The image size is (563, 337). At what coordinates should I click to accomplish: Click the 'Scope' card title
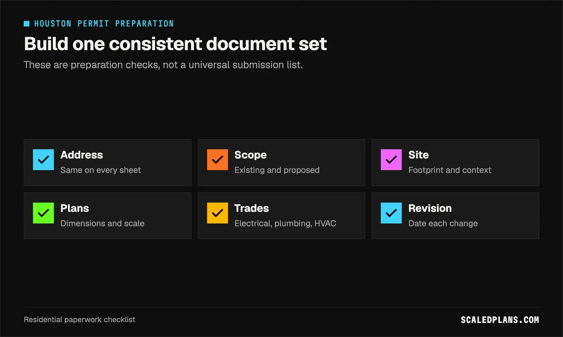251,155
